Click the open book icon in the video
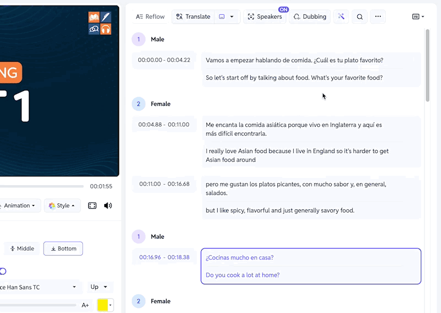Viewport: 441px width, 313px height. click(x=94, y=17)
